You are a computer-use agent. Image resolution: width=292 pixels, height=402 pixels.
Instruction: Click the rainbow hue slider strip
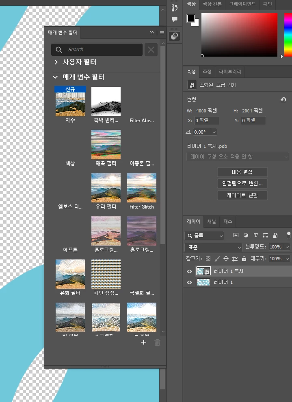(288, 35)
